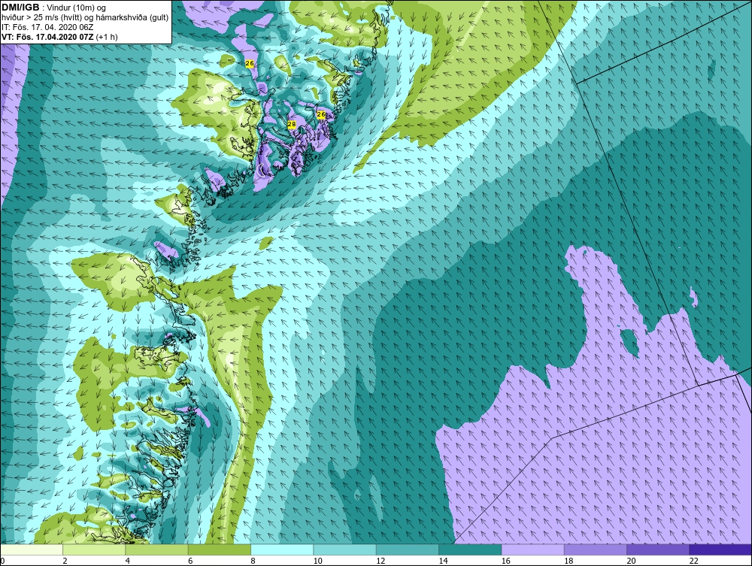752x566 pixels.
Task: Select the legend scale label 20
Action: pos(631,561)
